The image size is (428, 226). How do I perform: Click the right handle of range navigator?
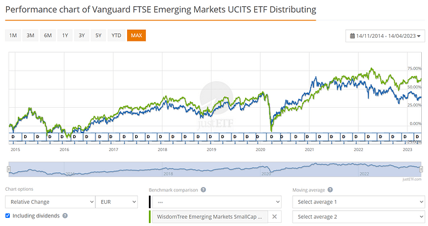pos(421,169)
